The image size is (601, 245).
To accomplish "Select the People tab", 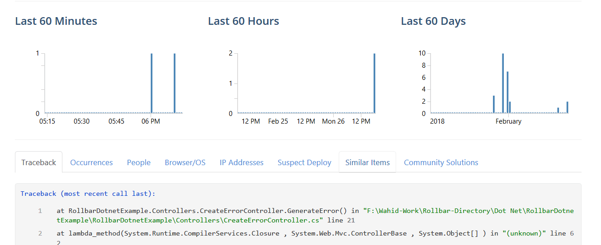I will click(x=138, y=162).
